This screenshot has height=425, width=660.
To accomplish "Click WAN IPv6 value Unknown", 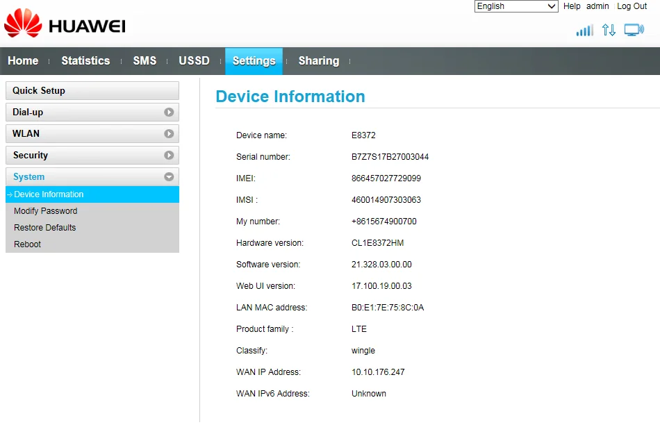I will 369,394.
